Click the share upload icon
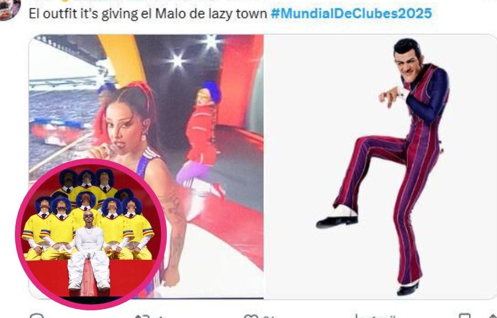The height and width of the screenshot is (318, 497). 494,316
